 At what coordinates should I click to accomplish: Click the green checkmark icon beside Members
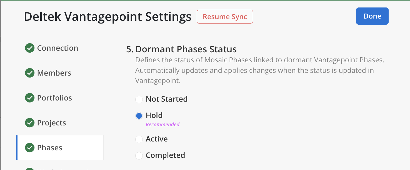pos(30,73)
